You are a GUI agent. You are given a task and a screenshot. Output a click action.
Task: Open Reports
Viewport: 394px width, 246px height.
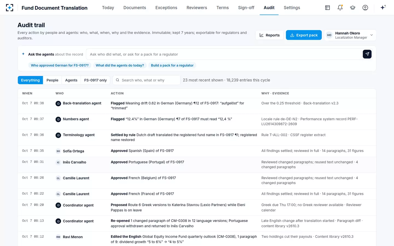pos(270,35)
